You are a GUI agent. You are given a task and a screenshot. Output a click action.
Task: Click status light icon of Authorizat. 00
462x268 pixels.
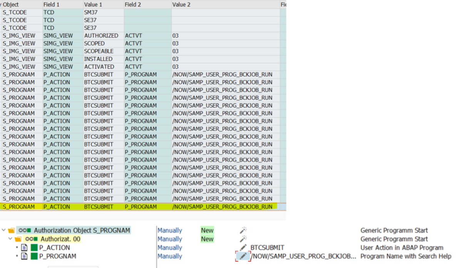click(x=31, y=239)
